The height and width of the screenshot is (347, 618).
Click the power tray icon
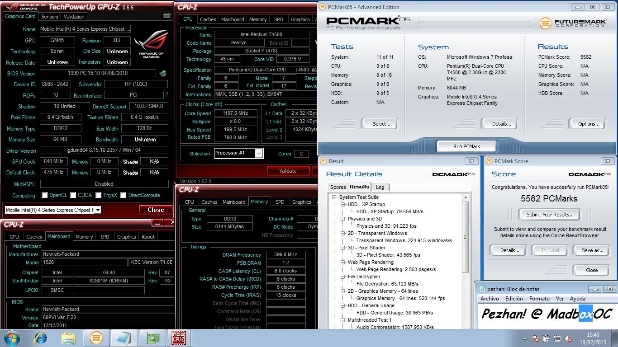(546, 338)
